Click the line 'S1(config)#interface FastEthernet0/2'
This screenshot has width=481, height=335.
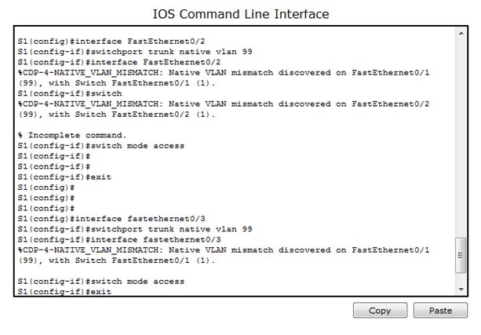click(111, 42)
